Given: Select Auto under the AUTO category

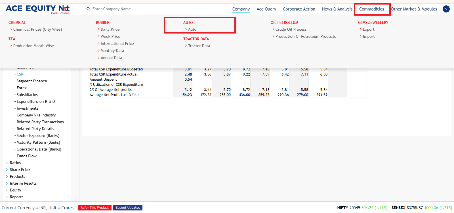Looking at the screenshot, I should (x=192, y=29).
